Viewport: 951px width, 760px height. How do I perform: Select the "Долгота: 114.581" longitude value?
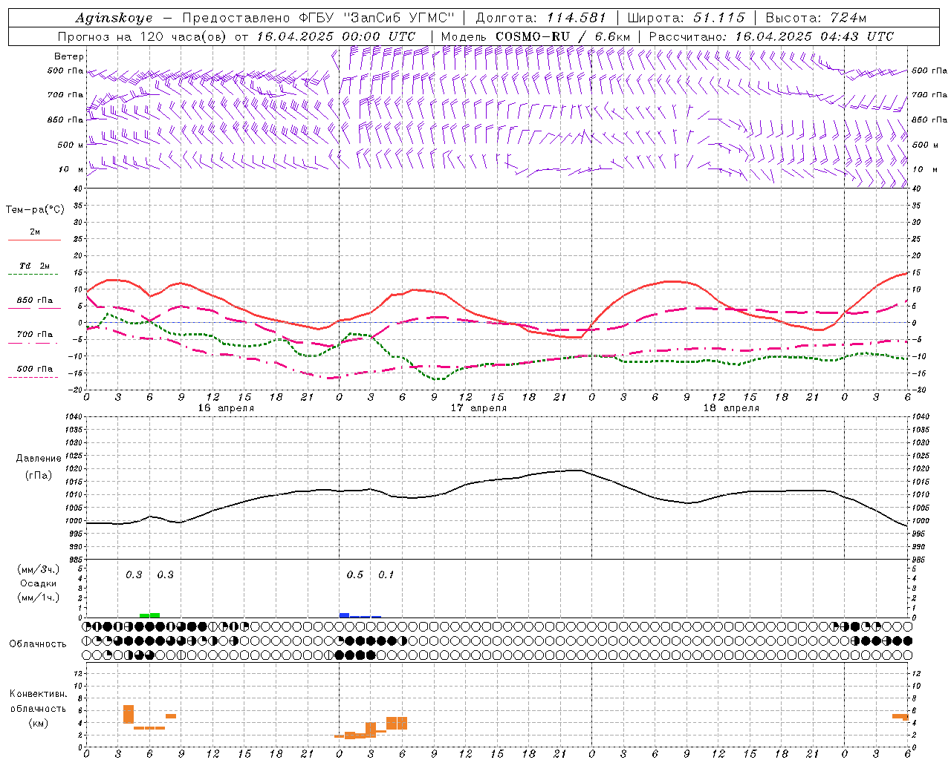point(541,18)
